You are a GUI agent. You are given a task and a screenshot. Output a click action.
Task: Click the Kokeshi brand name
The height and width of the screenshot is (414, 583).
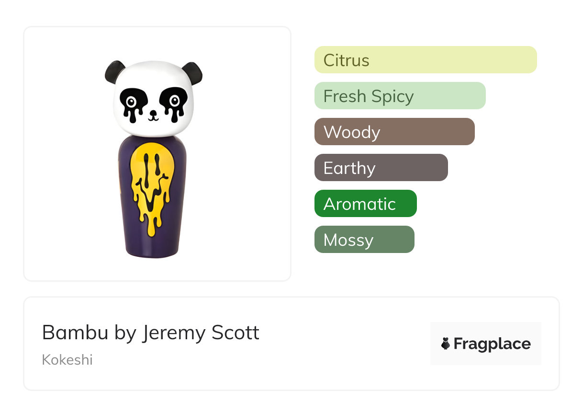67,359
